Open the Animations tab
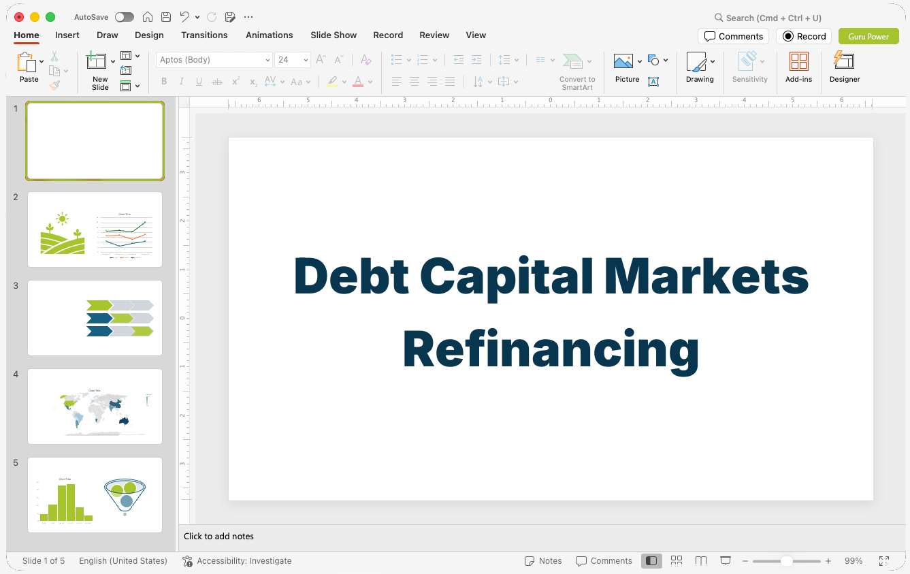Image resolution: width=910 pixels, height=574 pixels. (x=270, y=35)
